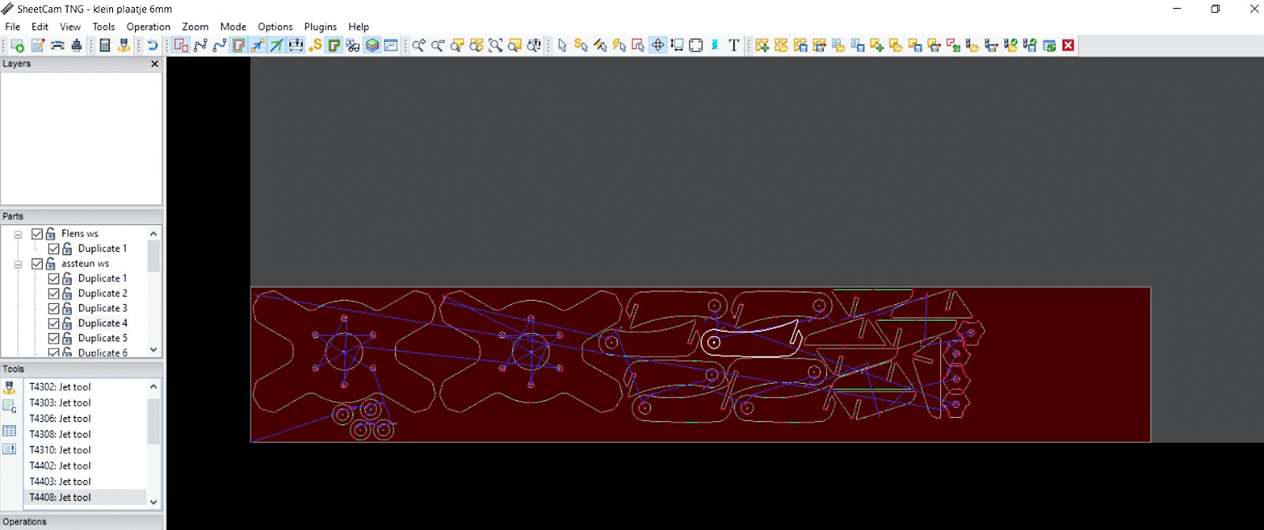Click the print icon in the toolbar
Screen dimensions: 1264x530
[x=77, y=46]
